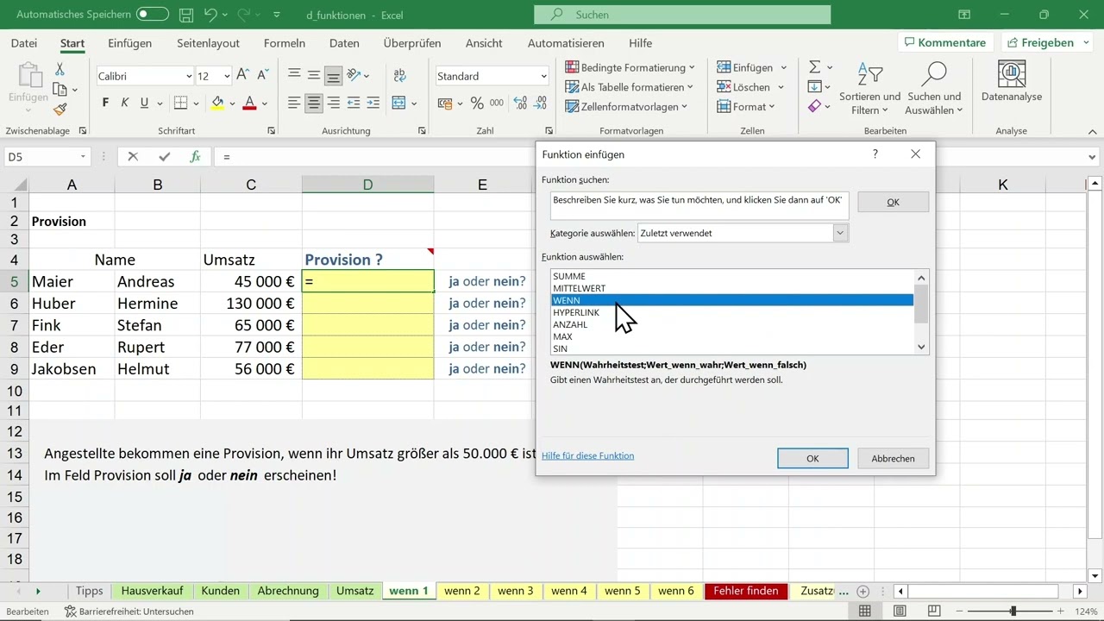This screenshot has width=1104, height=621.
Task: Click the AutoSum sigma icon
Action: [x=814, y=67]
